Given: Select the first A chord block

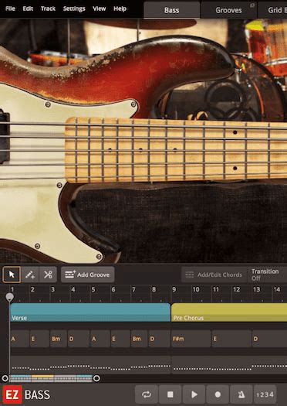Looking at the screenshot, I should (19, 339).
